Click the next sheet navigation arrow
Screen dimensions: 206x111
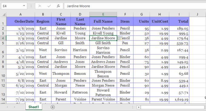[15, 107]
